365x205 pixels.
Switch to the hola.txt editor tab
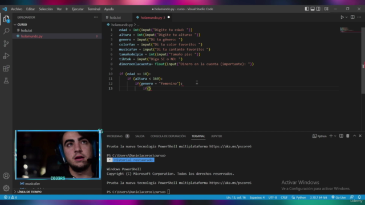(115, 18)
